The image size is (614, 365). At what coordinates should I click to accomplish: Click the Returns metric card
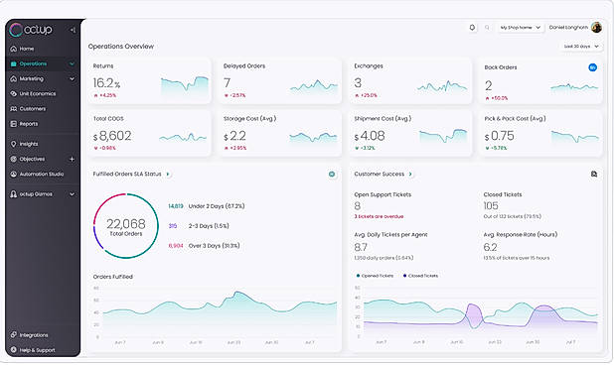149,81
